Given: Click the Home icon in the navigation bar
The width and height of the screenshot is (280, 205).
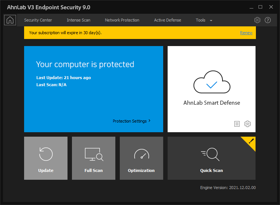Looking at the screenshot, I should [x=10, y=20].
